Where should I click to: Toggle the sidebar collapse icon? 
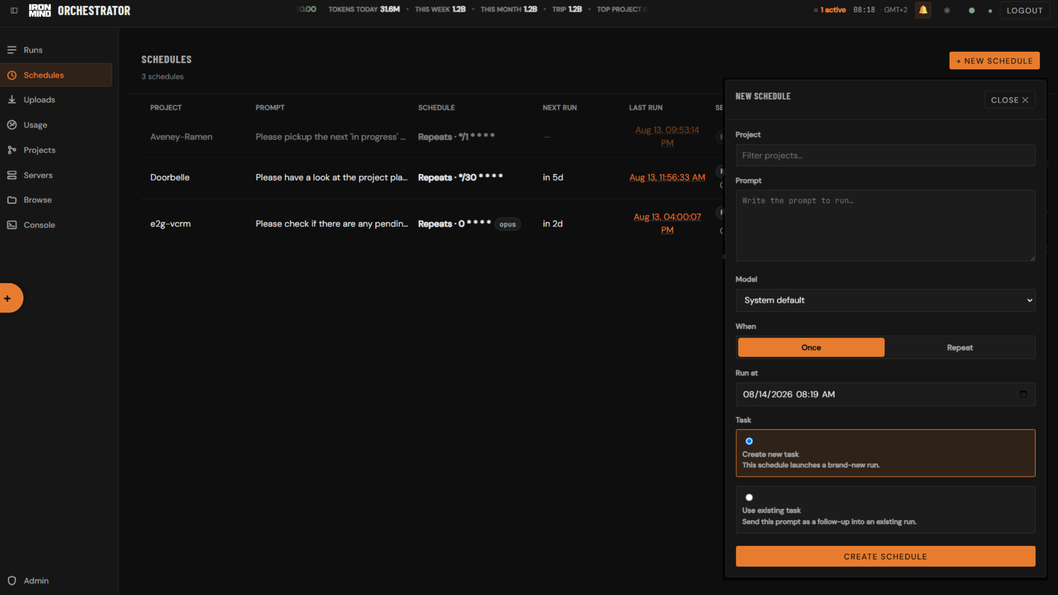pyautogui.click(x=14, y=10)
